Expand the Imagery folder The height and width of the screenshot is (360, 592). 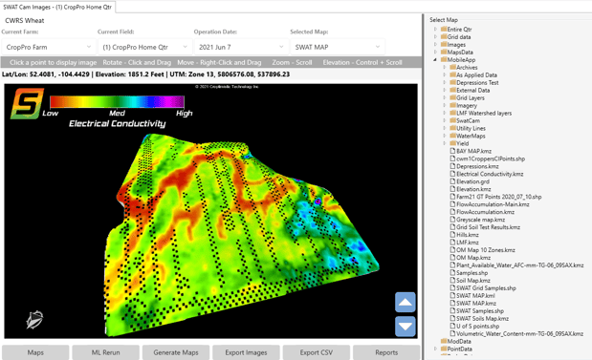pyautogui.click(x=445, y=106)
